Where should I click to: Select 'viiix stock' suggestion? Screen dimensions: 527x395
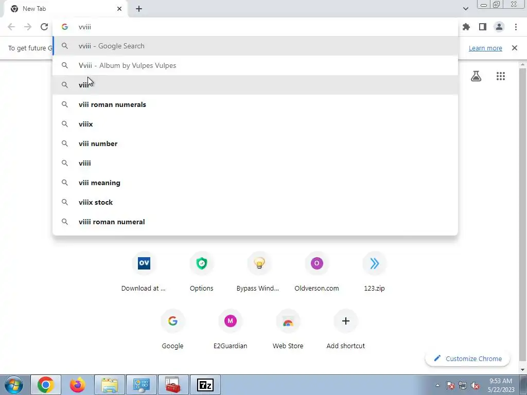255,202
